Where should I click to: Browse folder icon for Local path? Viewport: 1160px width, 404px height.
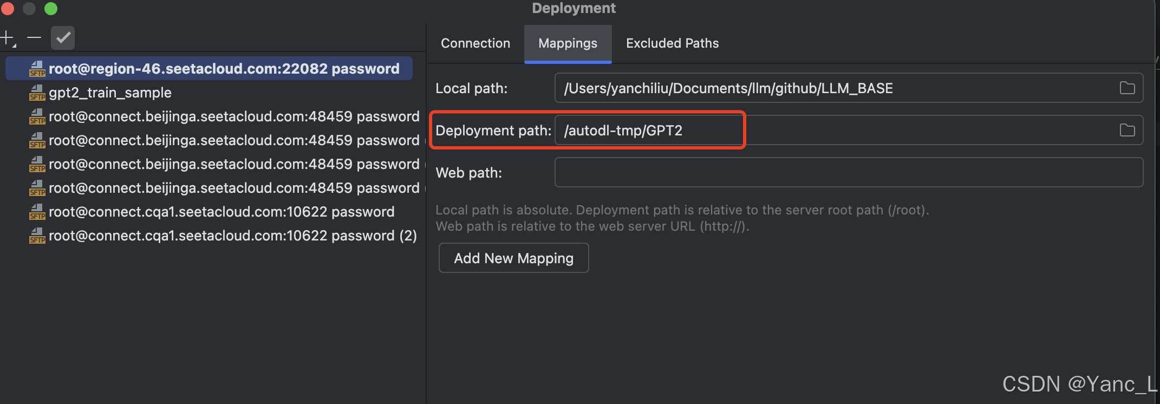click(x=1127, y=88)
